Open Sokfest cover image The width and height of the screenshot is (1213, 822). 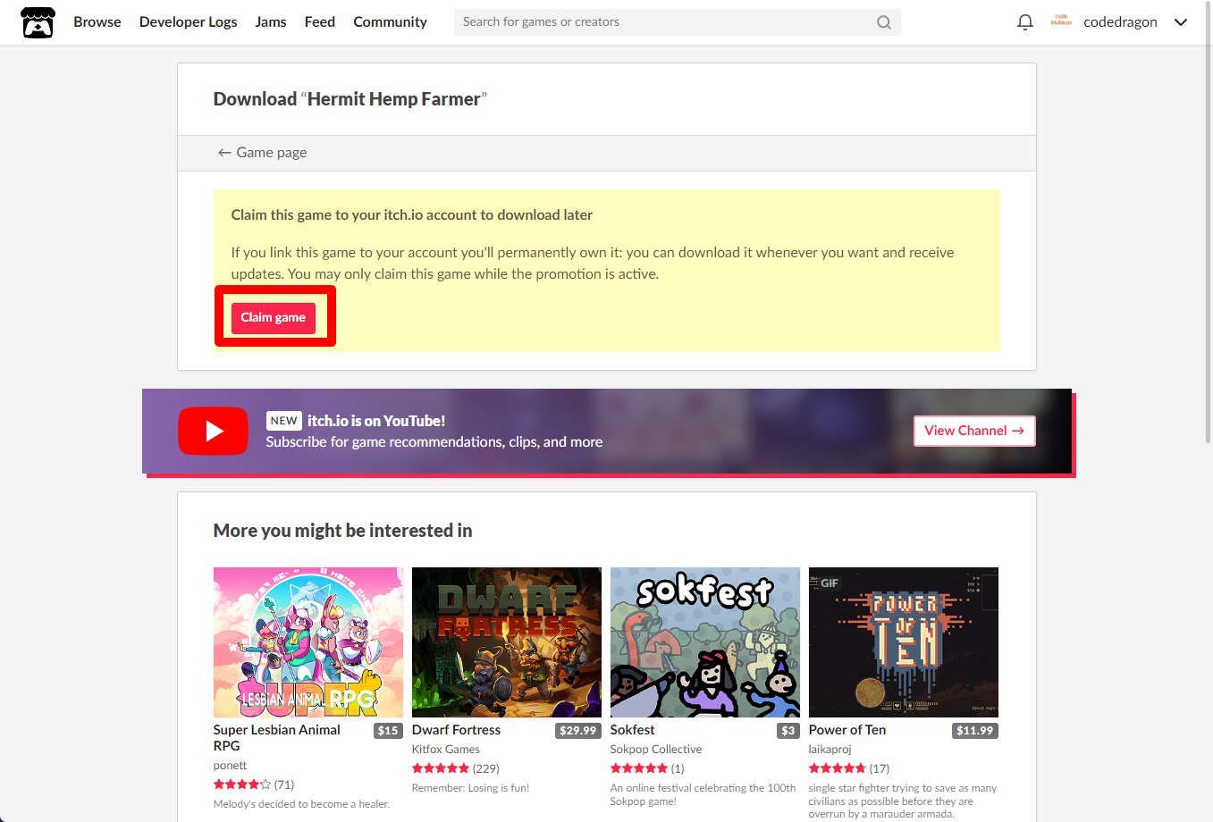coord(705,642)
